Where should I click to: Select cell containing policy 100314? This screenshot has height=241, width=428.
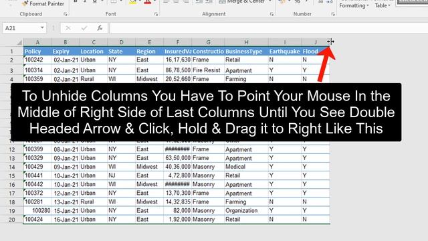click(37, 70)
